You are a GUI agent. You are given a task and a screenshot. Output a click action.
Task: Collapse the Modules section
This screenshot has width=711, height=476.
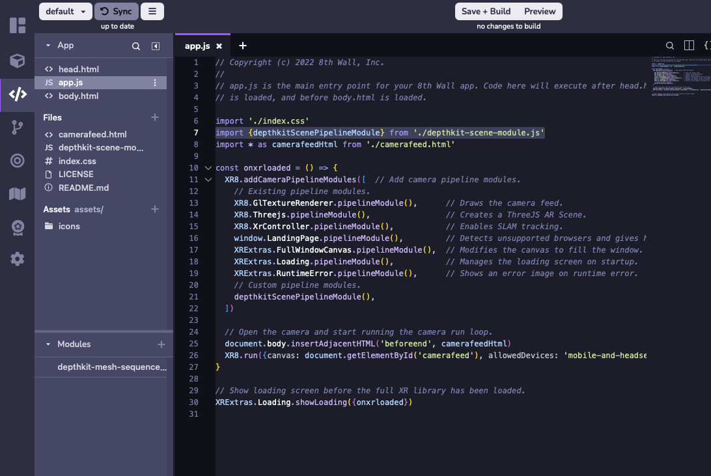point(48,344)
